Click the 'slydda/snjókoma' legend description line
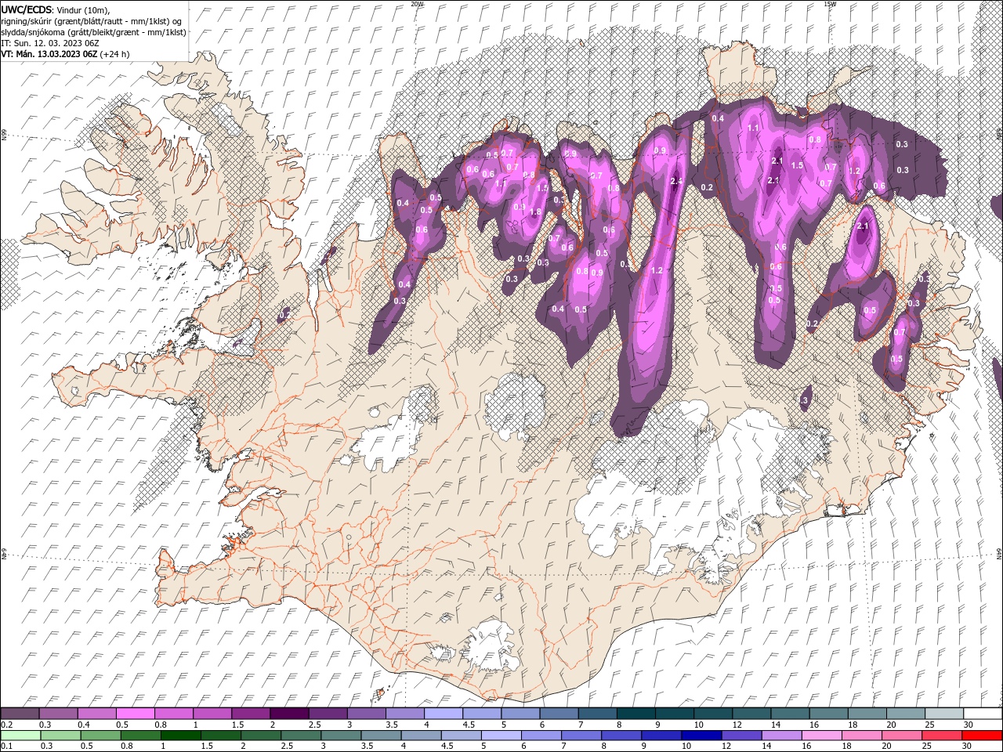The height and width of the screenshot is (752, 1003). coord(93,32)
